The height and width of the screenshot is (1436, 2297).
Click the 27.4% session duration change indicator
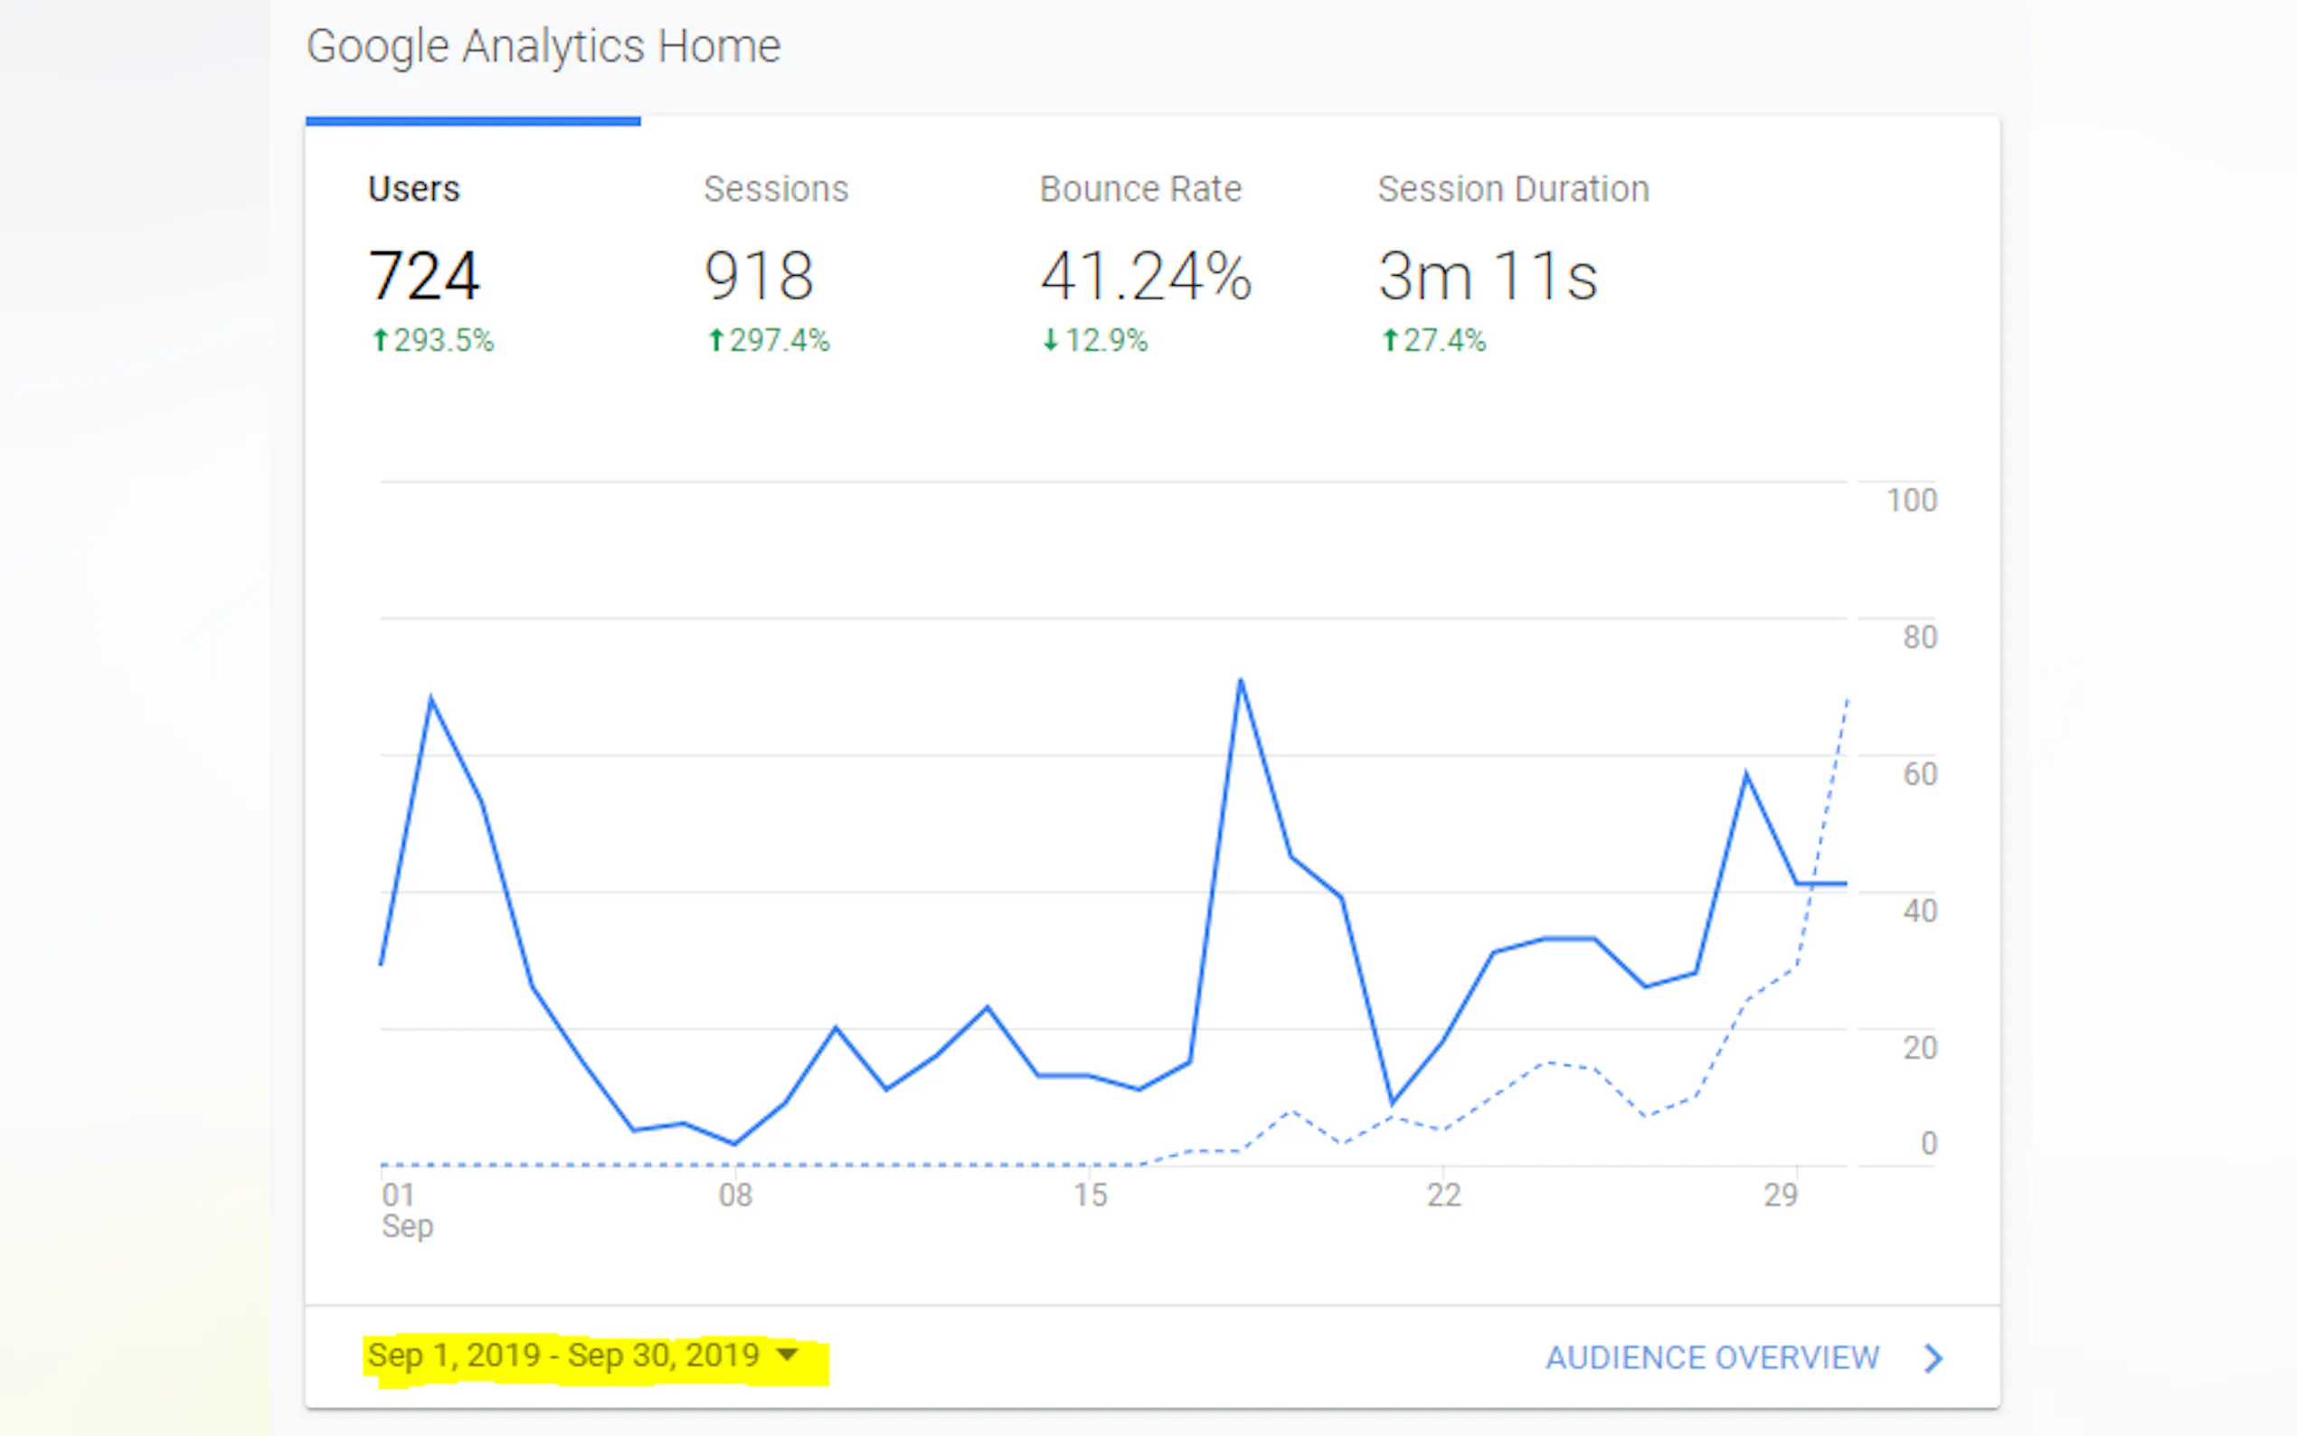tap(1434, 340)
